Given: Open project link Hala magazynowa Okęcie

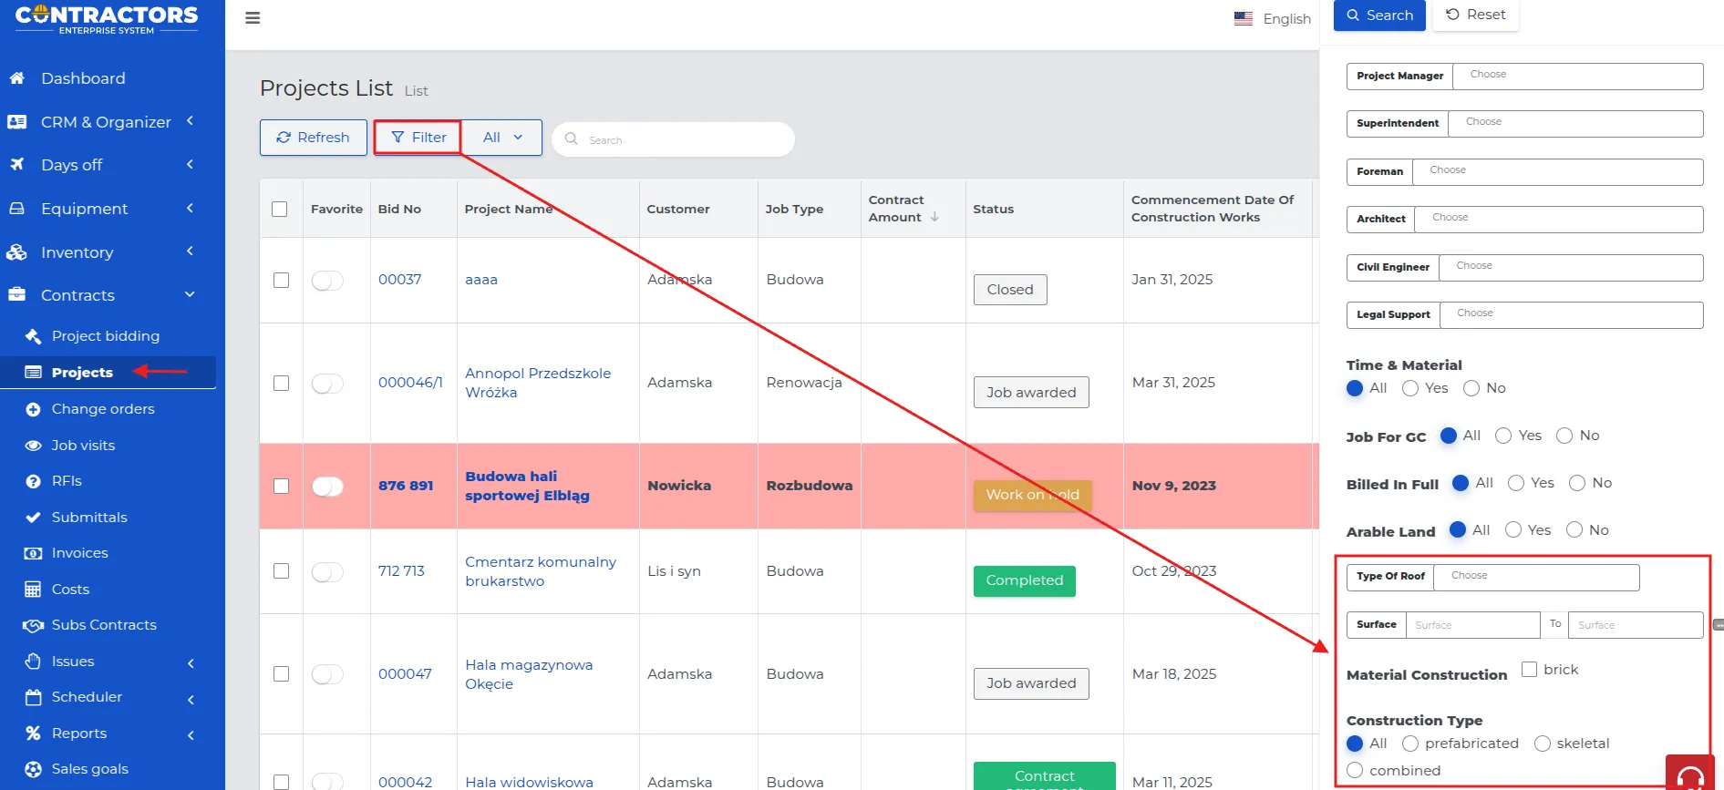Looking at the screenshot, I should coord(529,674).
